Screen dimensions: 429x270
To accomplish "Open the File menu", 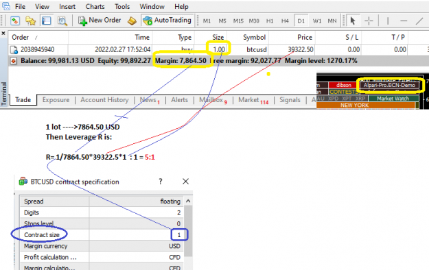I will (20, 7).
